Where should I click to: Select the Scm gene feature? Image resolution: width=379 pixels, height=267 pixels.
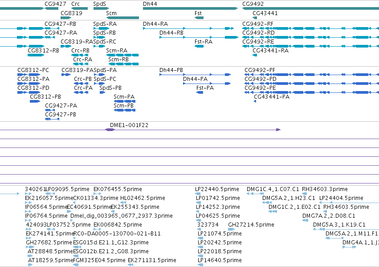(x=122, y=18)
